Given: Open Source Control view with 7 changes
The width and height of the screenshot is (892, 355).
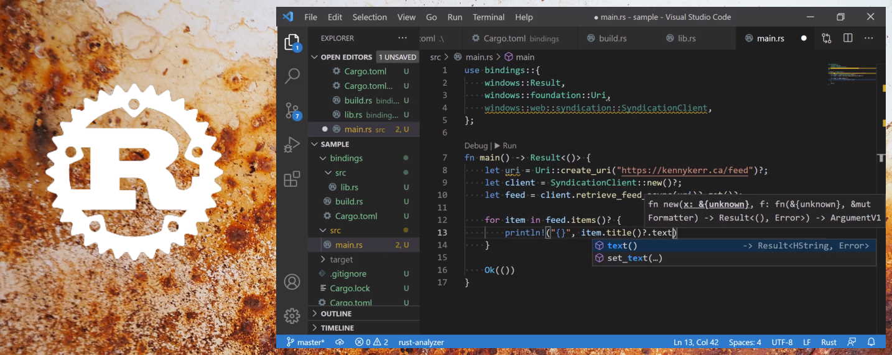Looking at the screenshot, I should (292, 110).
